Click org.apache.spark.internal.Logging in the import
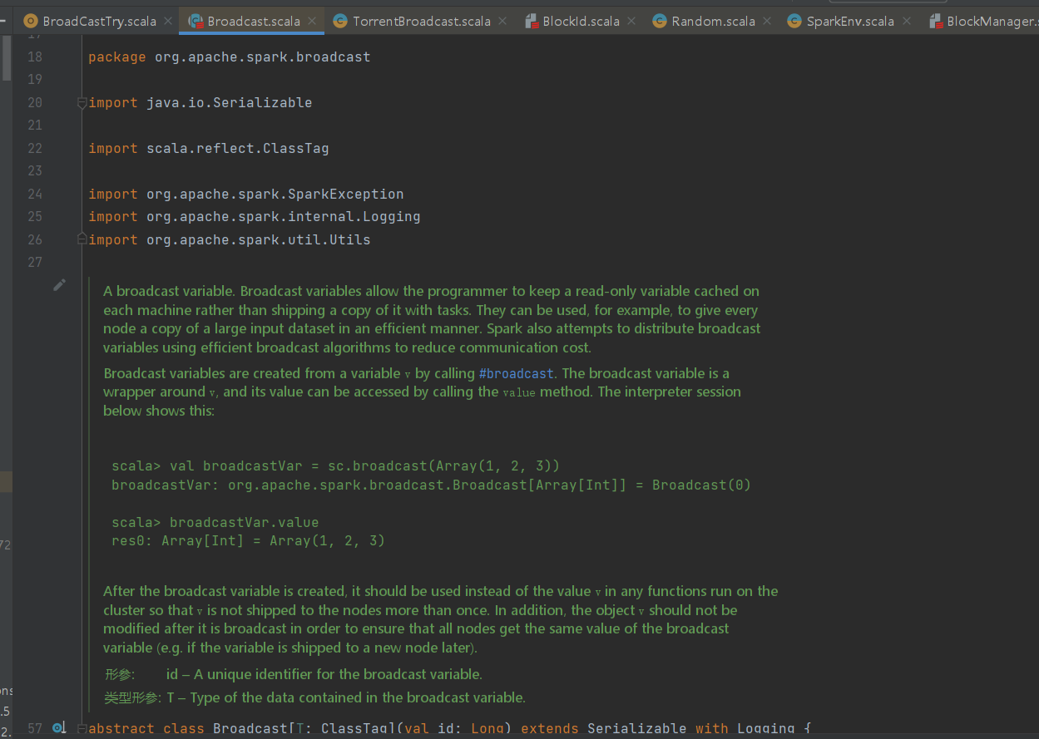Viewport: 1039px width, 739px height. pyautogui.click(x=284, y=217)
